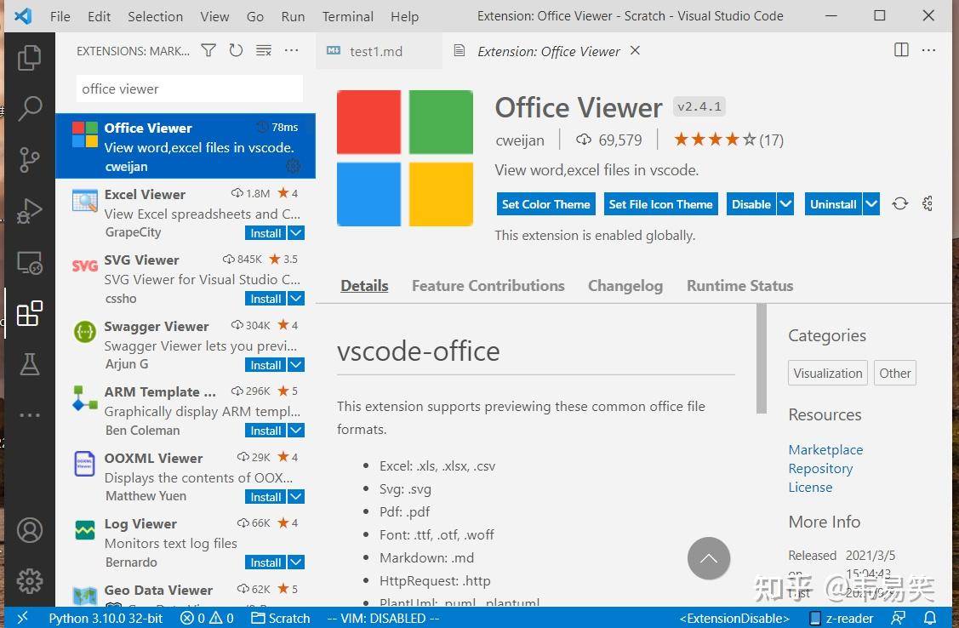
Task: Click the extensions search input field
Action: click(189, 88)
